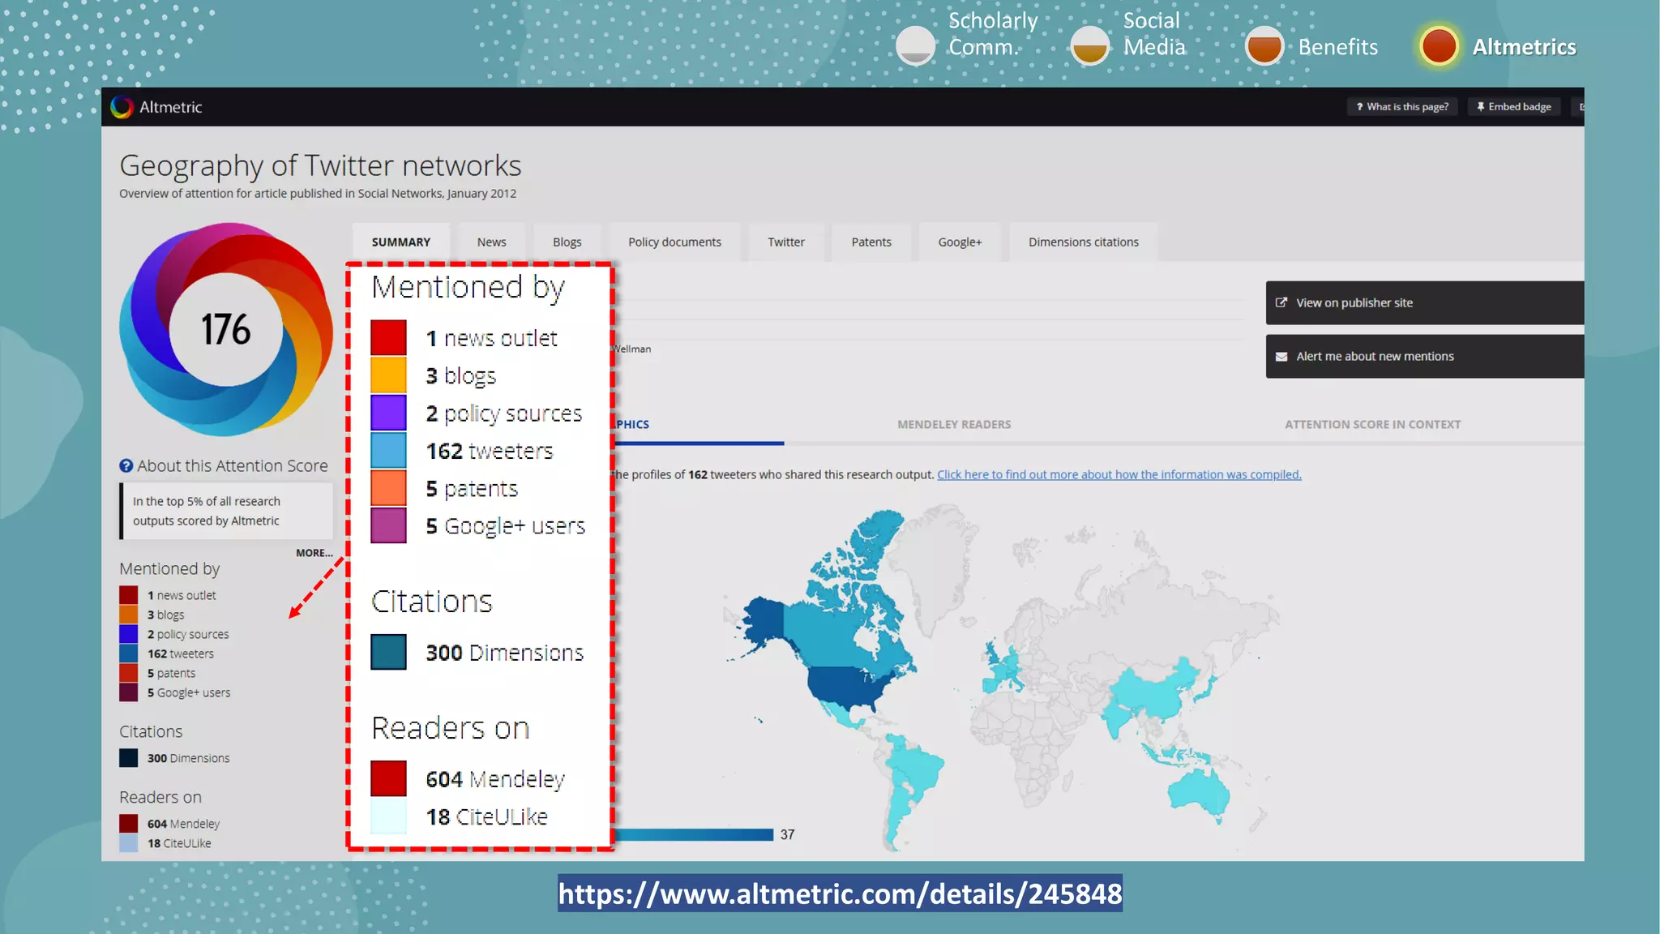Click "162 tweeters" in sidebar list
Viewport: 1660px width, 934px height.
coord(181,653)
